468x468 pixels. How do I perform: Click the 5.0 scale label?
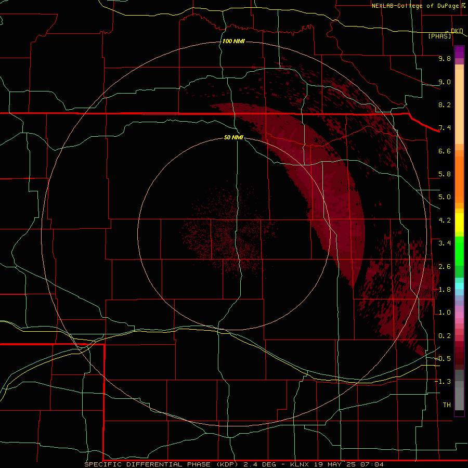click(445, 197)
